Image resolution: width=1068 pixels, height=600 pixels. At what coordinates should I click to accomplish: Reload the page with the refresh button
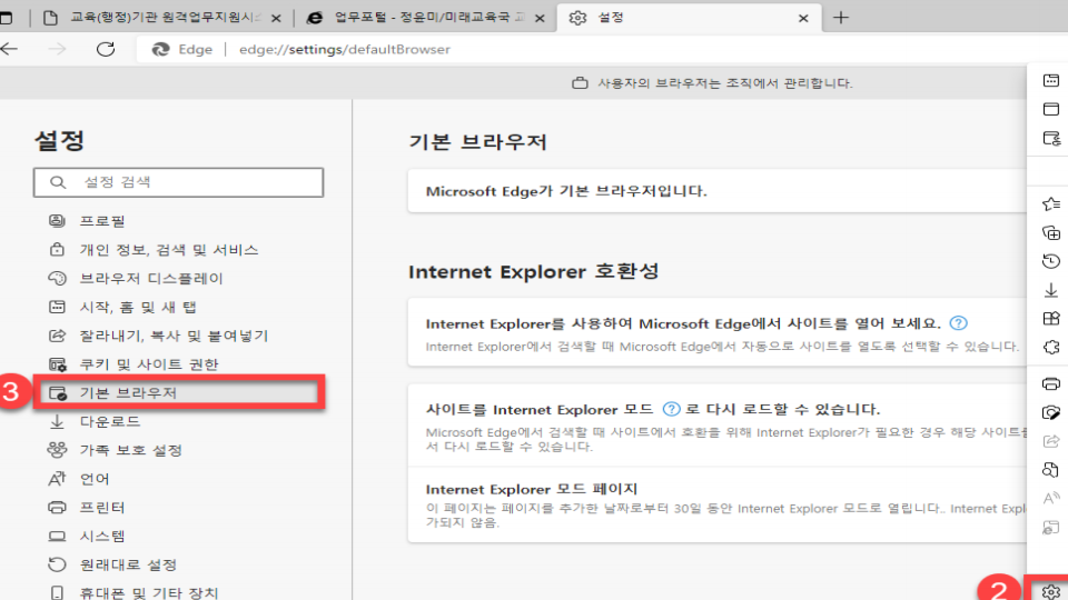(106, 49)
